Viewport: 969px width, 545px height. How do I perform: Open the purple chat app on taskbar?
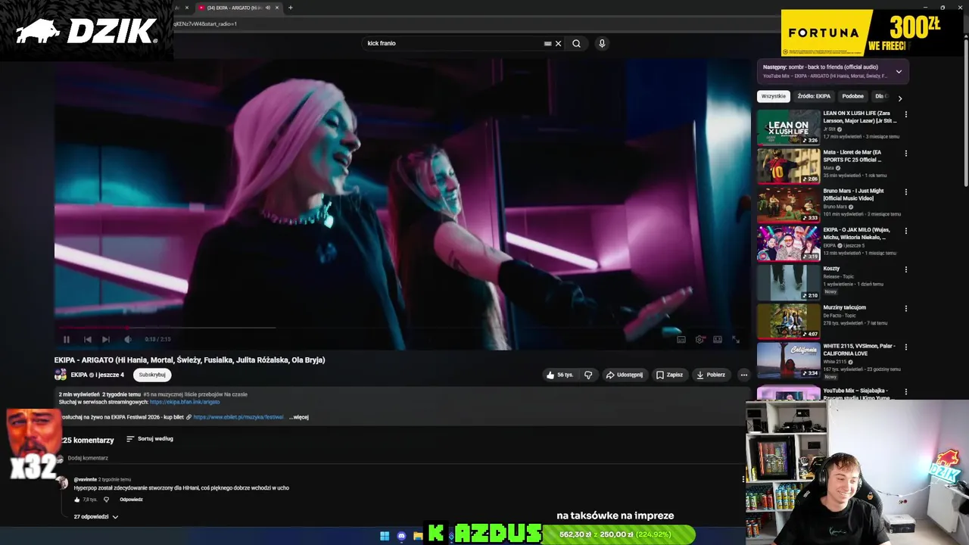tap(401, 536)
